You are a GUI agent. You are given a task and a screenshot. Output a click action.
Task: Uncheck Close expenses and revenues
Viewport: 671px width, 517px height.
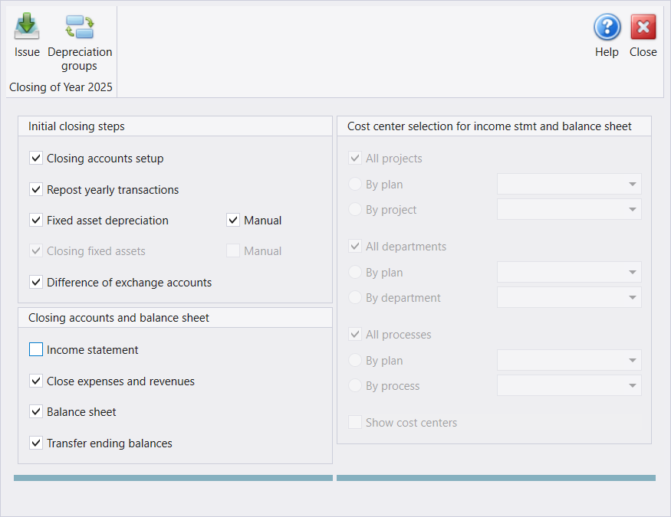(36, 381)
